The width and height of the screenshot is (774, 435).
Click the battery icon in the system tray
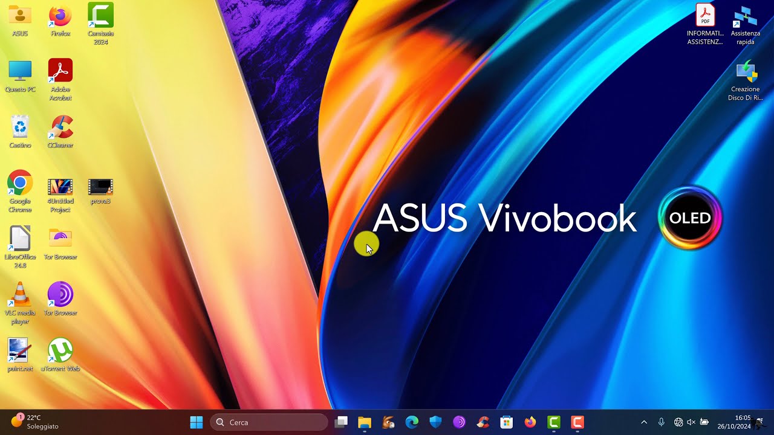coord(704,422)
